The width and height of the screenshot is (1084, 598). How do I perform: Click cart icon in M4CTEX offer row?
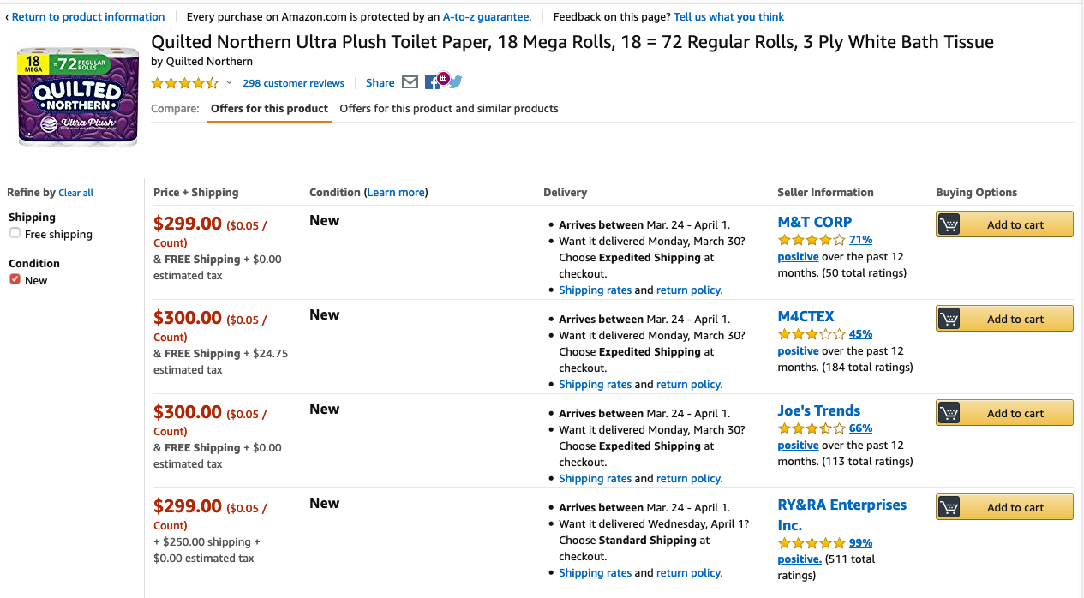tap(949, 319)
